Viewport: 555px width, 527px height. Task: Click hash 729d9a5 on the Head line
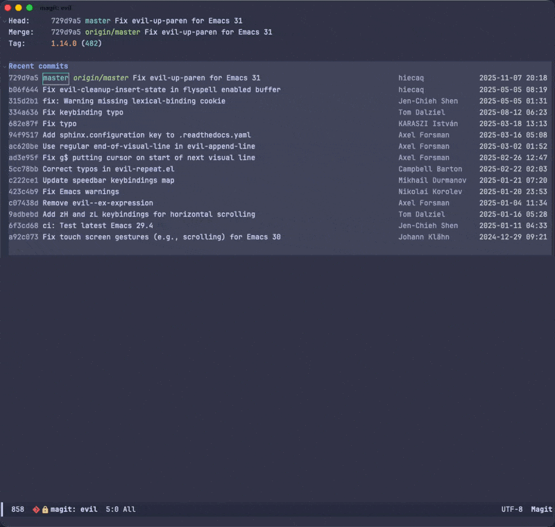pyautogui.click(x=66, y=21)
